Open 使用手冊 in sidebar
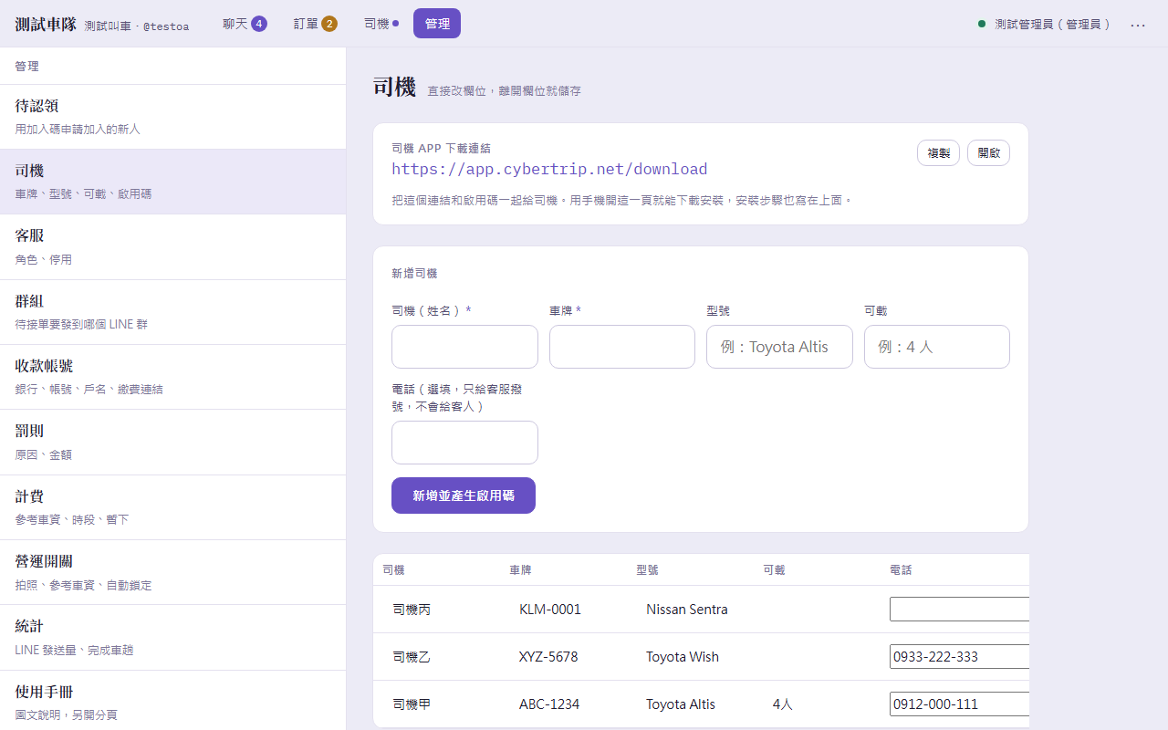 (x=173, y=701)
